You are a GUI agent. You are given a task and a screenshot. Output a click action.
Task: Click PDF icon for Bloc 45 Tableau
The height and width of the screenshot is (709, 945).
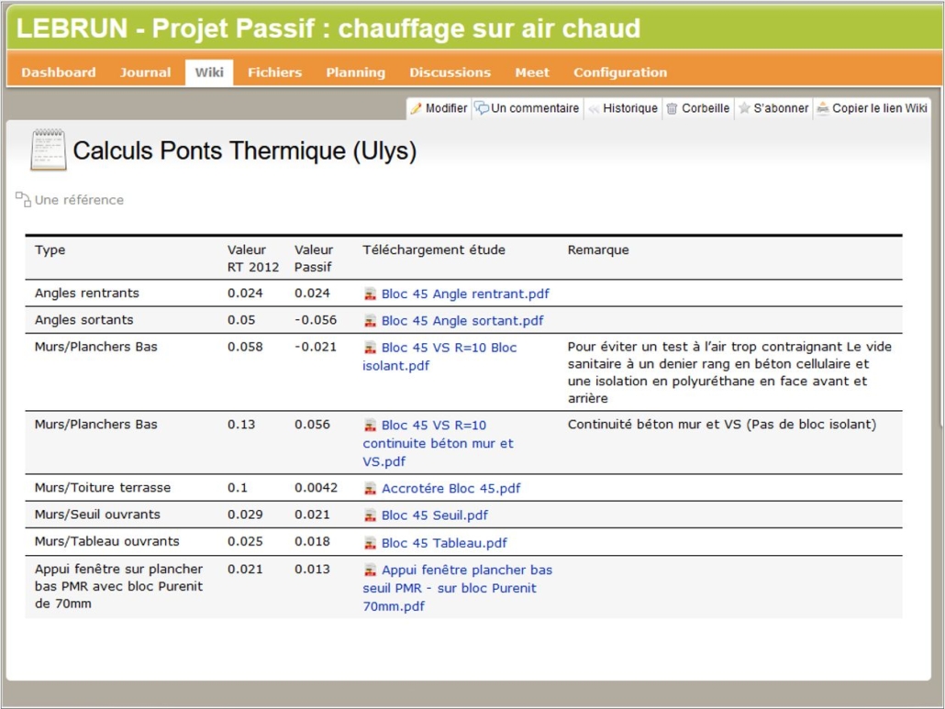(370, 543)
